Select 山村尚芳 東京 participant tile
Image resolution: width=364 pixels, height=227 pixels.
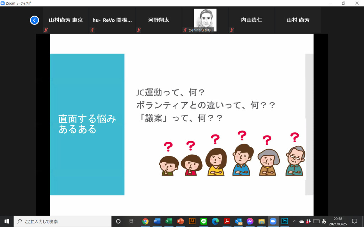coord(65,20)
